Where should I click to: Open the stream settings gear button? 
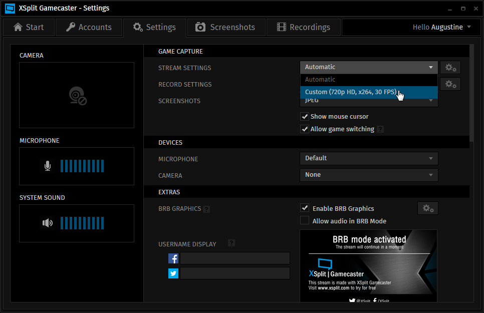tap(450, 68)
